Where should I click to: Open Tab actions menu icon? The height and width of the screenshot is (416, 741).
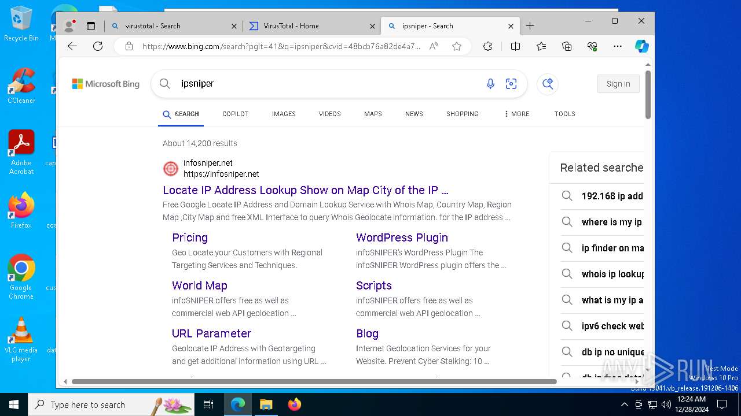[x=91, y=26]
